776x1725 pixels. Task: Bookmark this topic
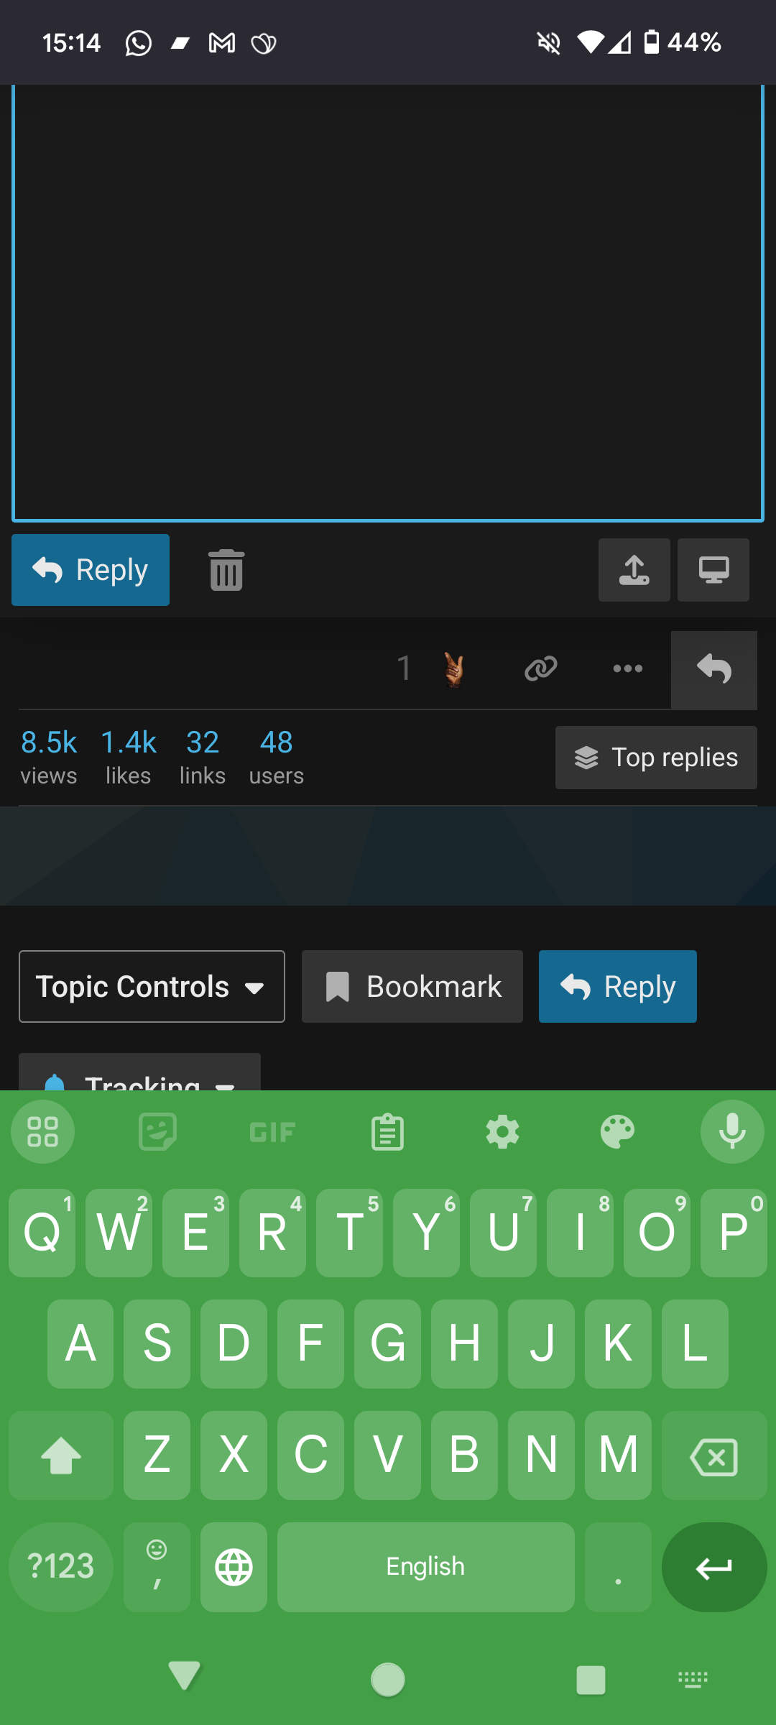[412, 987]
